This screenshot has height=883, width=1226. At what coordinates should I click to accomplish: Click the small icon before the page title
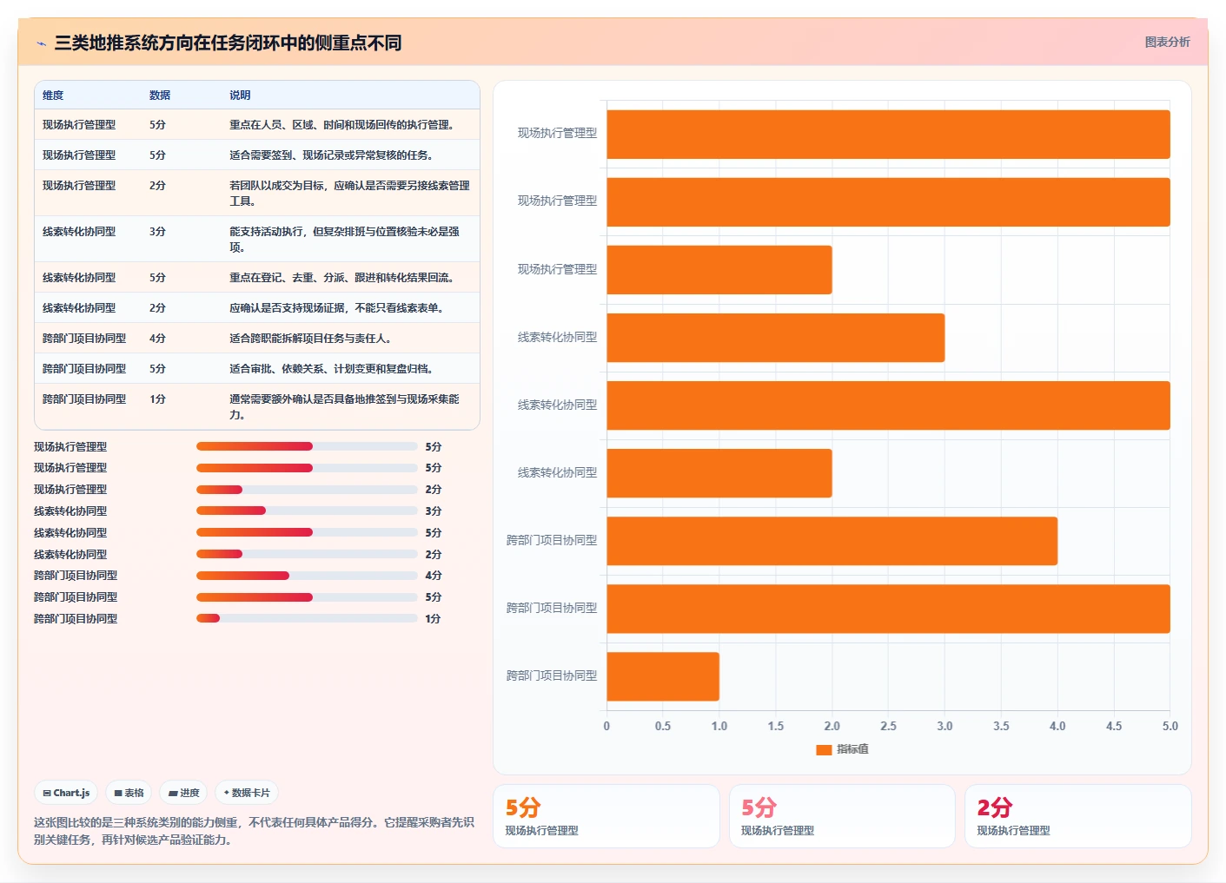click(x=41, y=43)
